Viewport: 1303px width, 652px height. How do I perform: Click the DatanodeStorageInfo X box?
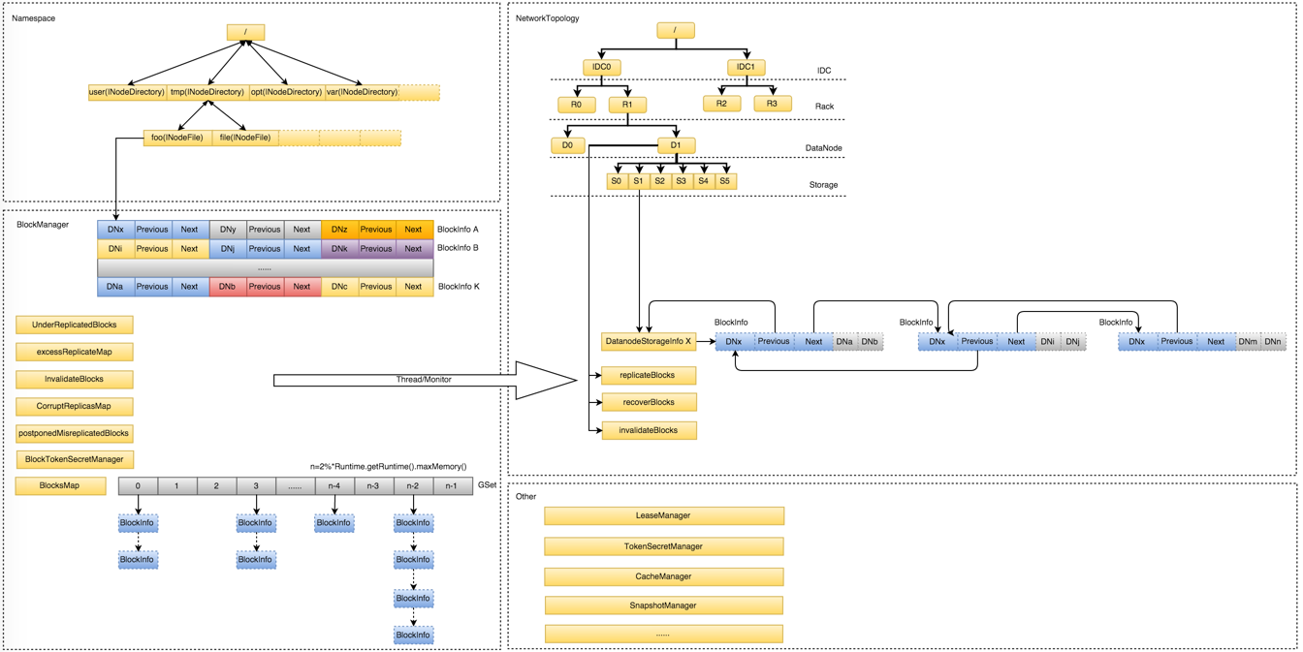(649, 341)
